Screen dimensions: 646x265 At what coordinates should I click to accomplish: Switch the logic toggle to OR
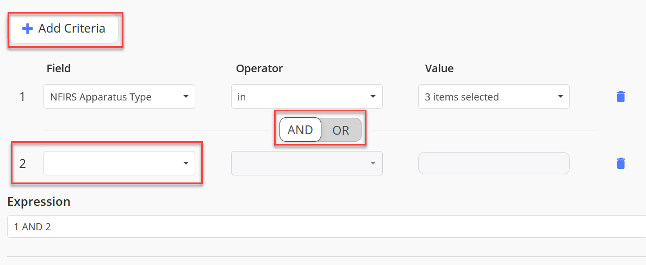tap(341, 130)
